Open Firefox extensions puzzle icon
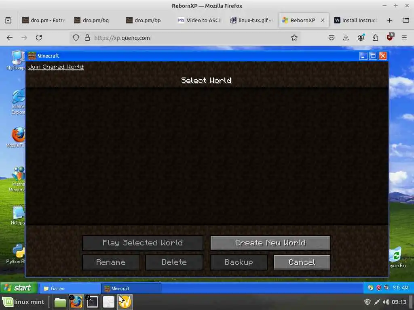 click(375, 38)
